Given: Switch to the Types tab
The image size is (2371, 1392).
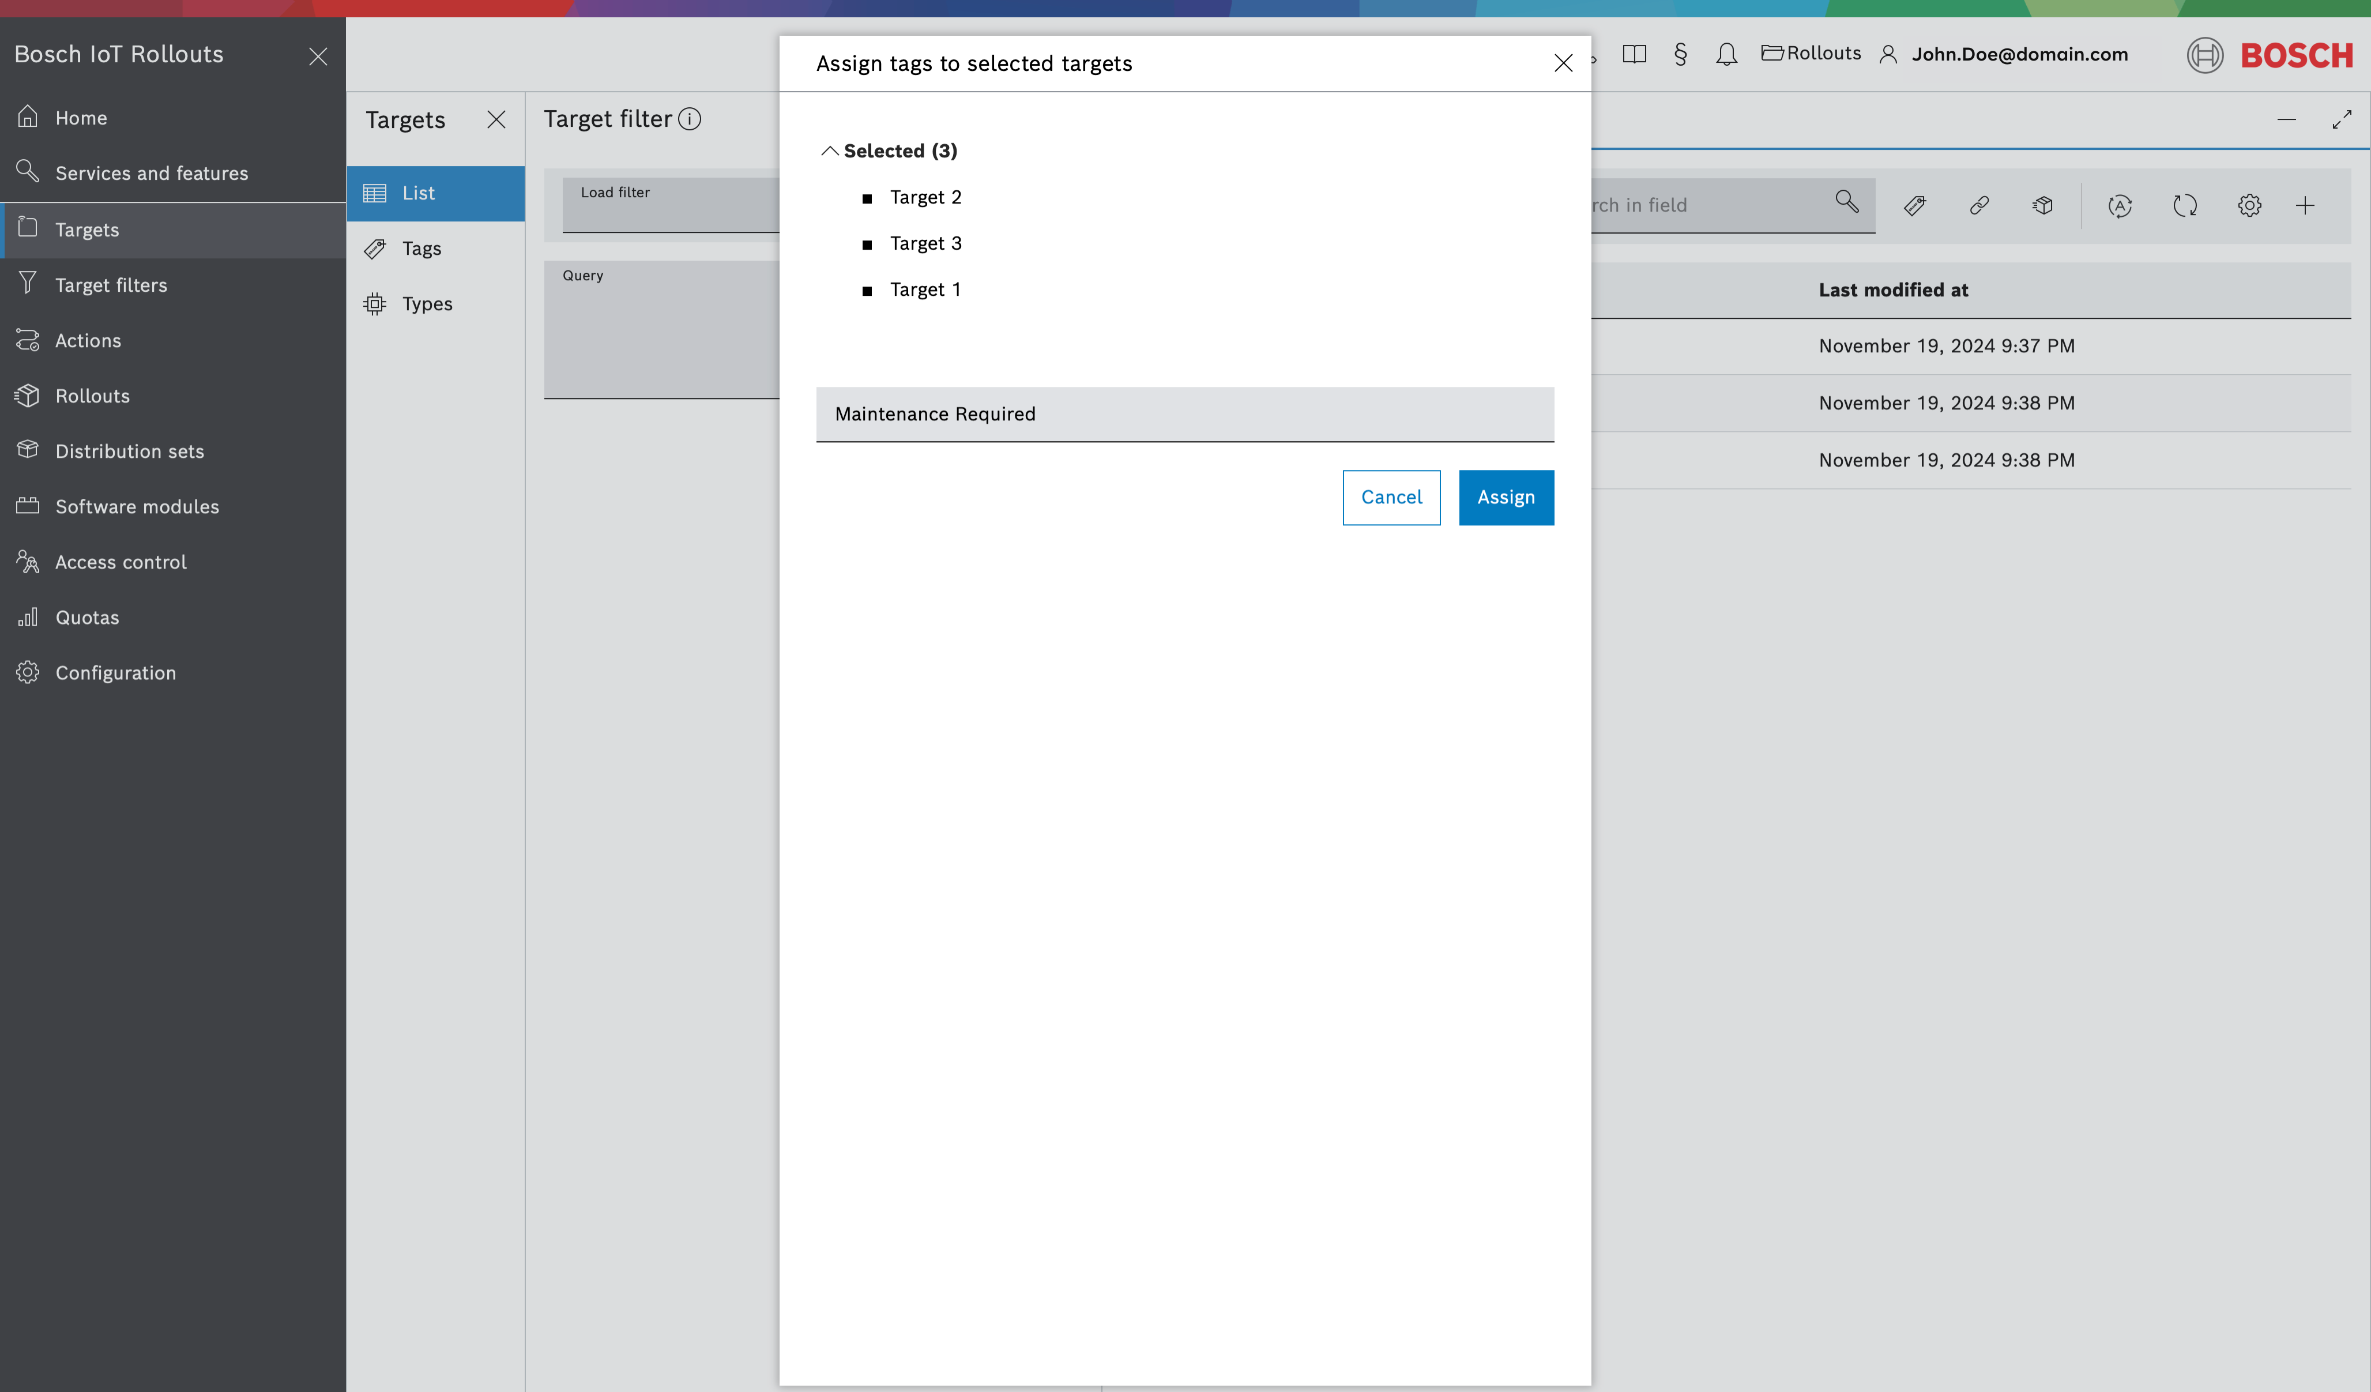Looking at the screenshot, I should [426, 304].
